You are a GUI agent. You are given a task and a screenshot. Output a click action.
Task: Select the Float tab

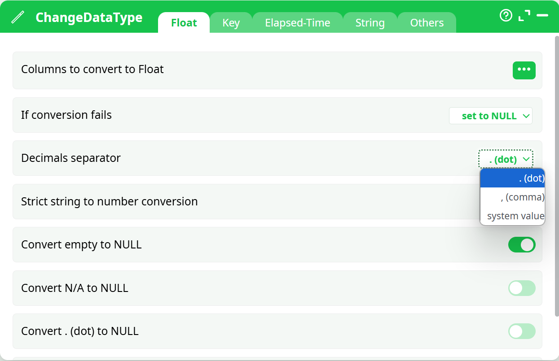[x=184, y=23]
